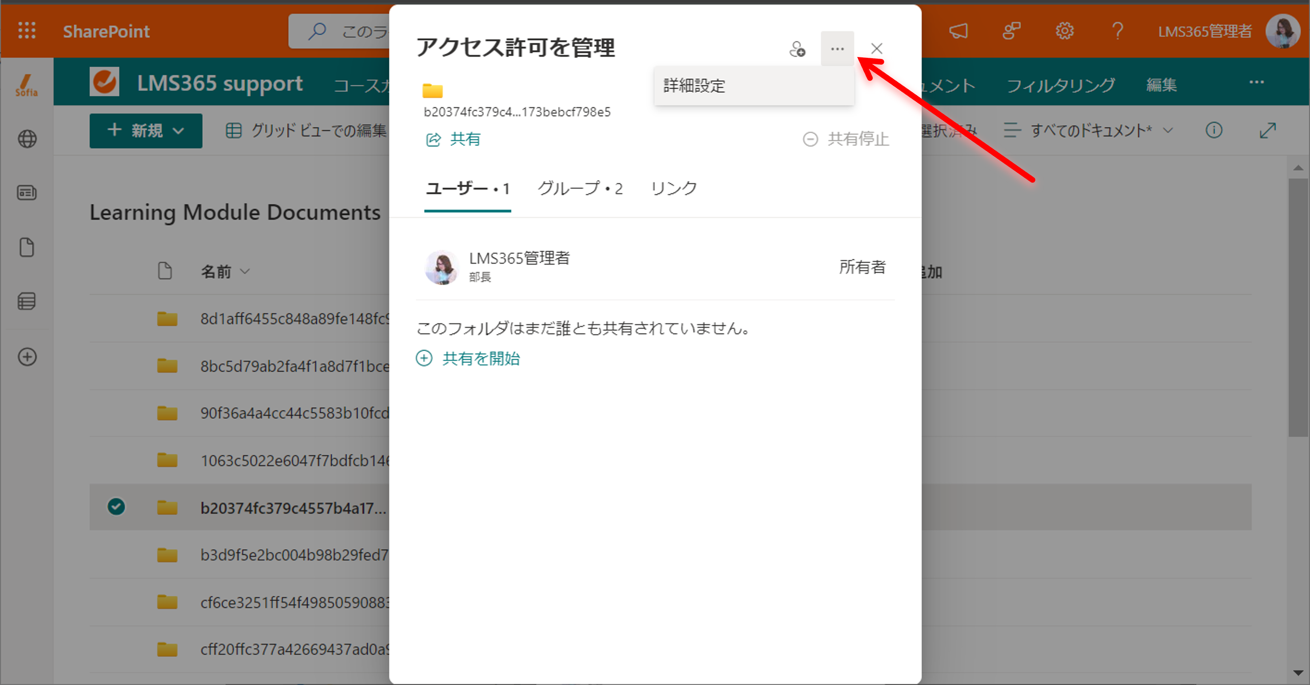1310x685 pixels.
Task: Click the three-dots more options button in dialog
Action: click(x=837, y=49)
